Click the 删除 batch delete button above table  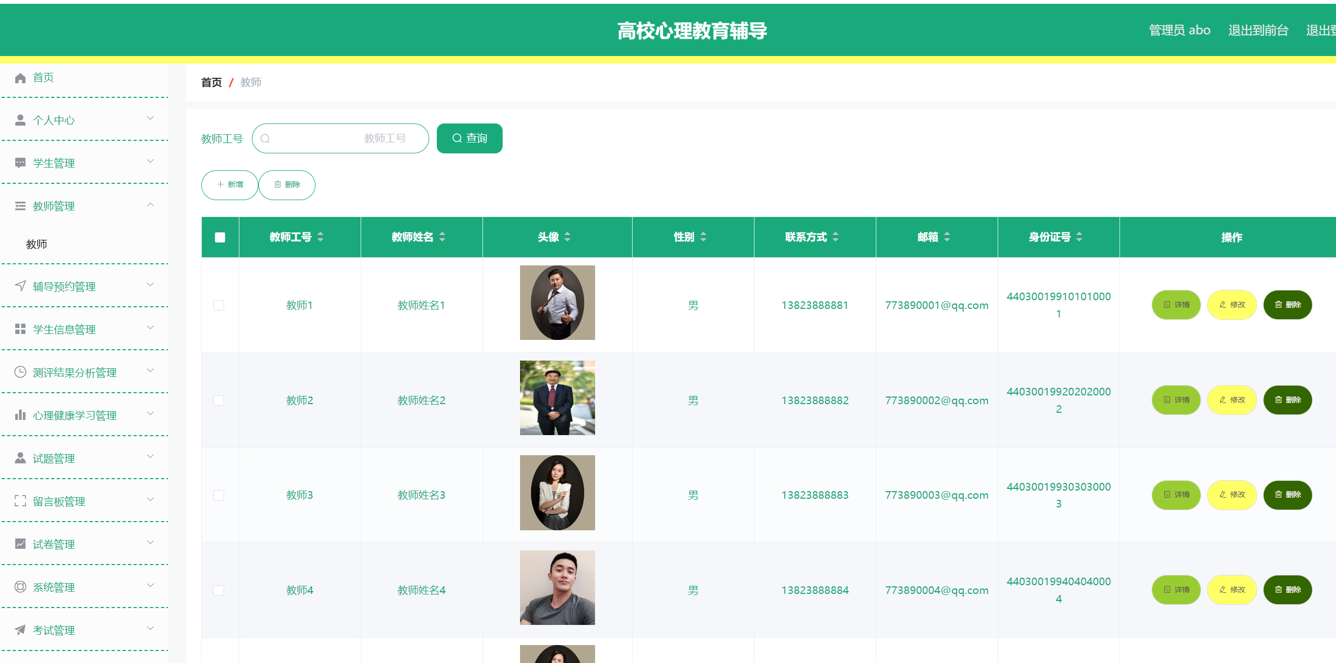287,185
